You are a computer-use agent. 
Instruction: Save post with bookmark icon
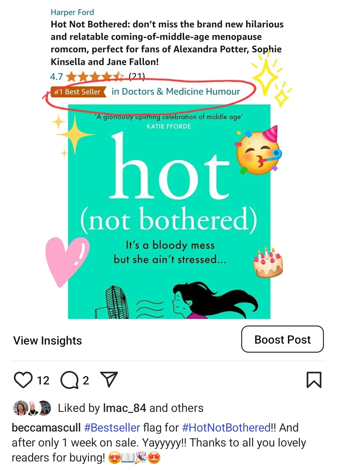pos(314,380)
